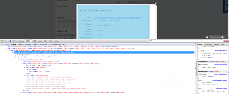
Task: Click the Firebug bug logo icon
Action: pyautogui.click(x=2, y=41)
